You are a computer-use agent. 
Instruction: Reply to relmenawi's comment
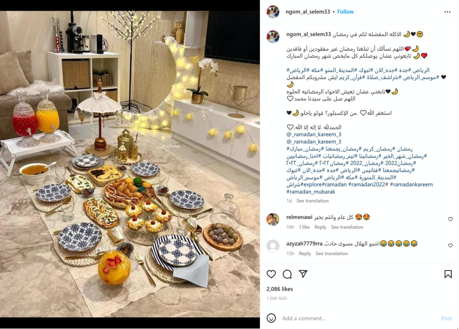(x=320, y=227)
